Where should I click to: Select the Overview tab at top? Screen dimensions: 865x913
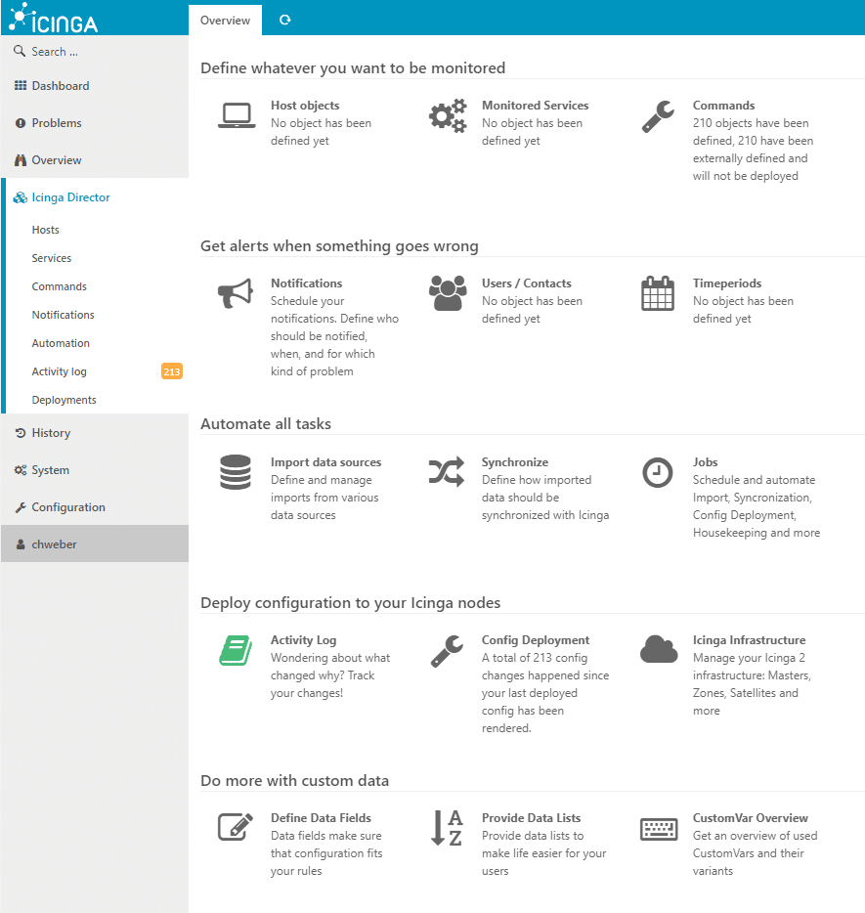point(225,21)
